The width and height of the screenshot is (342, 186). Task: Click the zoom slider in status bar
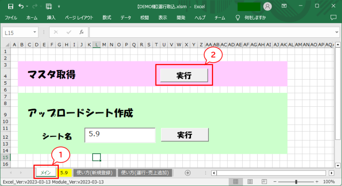pyautogui.click(x=296, y=181)
